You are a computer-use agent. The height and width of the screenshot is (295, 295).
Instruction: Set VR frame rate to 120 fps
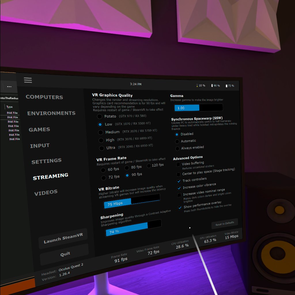pyautogui.click(x=149, y=166)
